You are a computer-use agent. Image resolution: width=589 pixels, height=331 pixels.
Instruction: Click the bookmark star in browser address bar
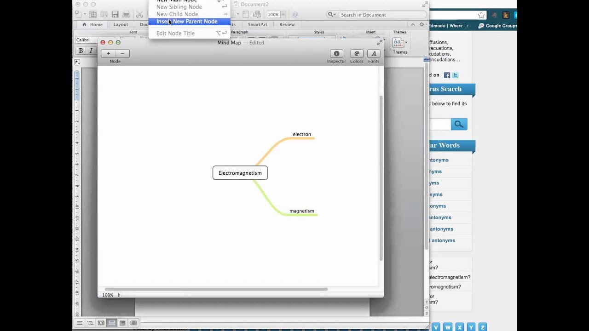[481, 15]
